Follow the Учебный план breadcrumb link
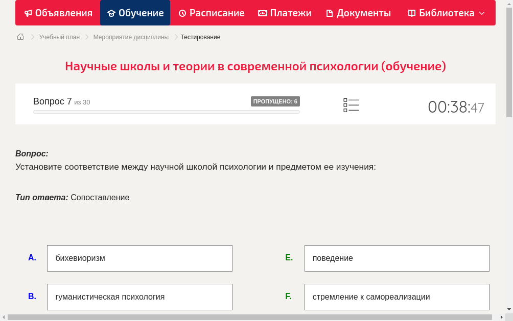Screen dimensions: 513x321 click(60, 37)
